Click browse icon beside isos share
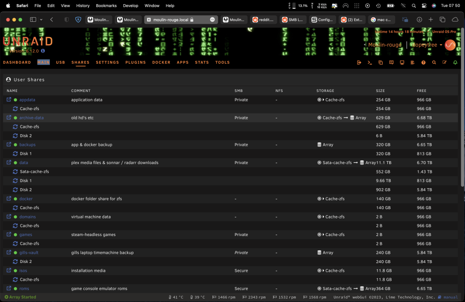Image resolution: width=465 pixels, height=302 pixels. (x=9, y=270)
